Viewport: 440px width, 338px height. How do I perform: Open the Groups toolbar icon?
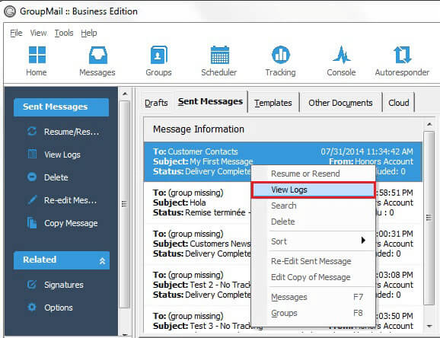pyautogui.click(x=158, y=55)
